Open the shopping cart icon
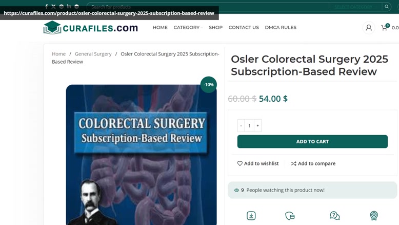 click(x=385, y=27)
